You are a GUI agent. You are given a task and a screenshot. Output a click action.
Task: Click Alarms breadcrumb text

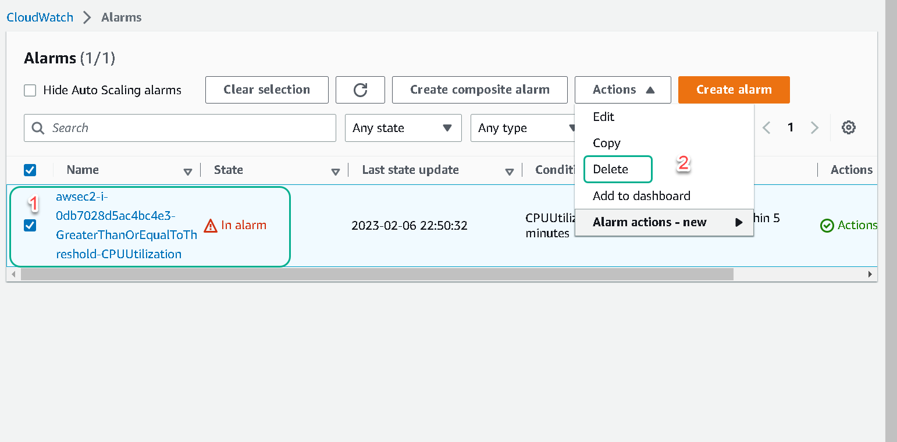(122, 17)
